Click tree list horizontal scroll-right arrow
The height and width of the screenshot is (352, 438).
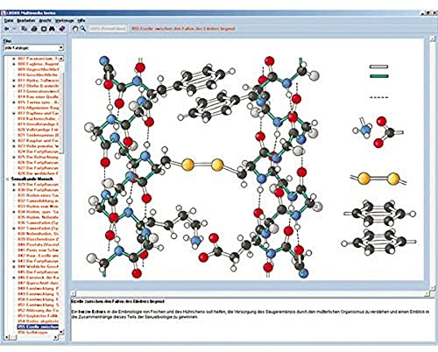tap(56, 338)
